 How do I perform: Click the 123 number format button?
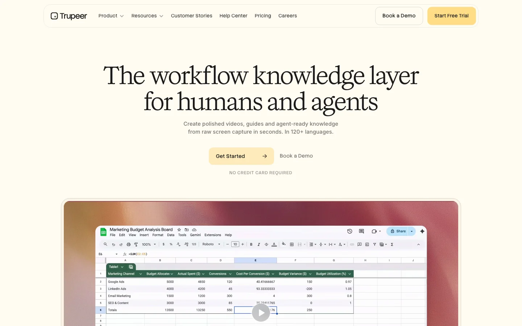[194, 244]
